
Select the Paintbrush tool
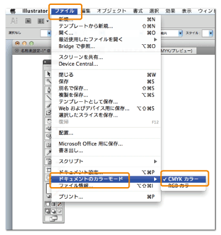(48, 105)
